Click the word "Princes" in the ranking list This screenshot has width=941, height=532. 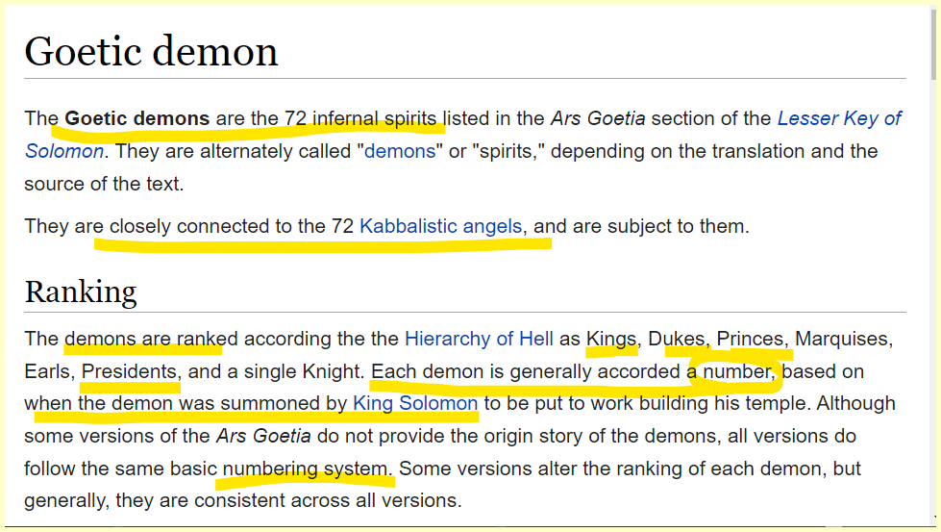(x=750, y=339)
